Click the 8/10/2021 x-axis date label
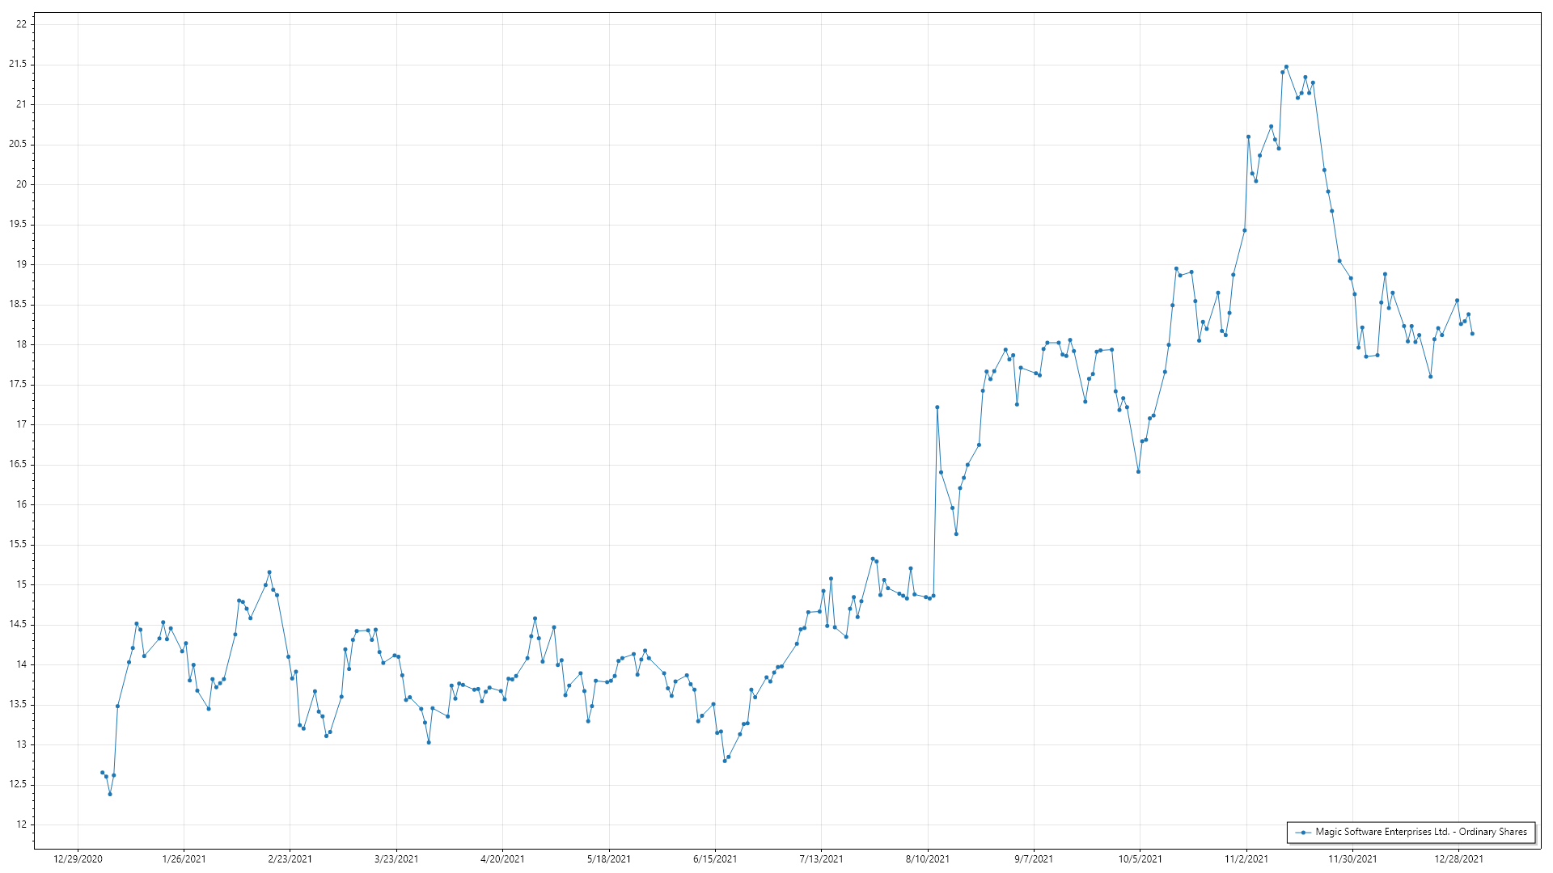Screen dimensions: 1553x873 (928, 858)
